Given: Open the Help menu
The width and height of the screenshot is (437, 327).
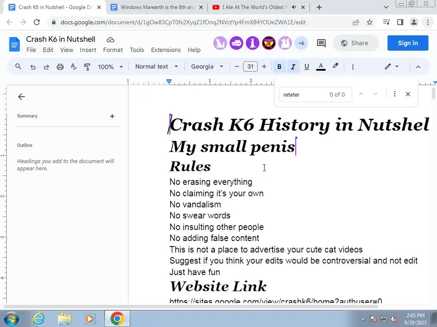Looking at the screenshot, I should [x=194, y=50].
